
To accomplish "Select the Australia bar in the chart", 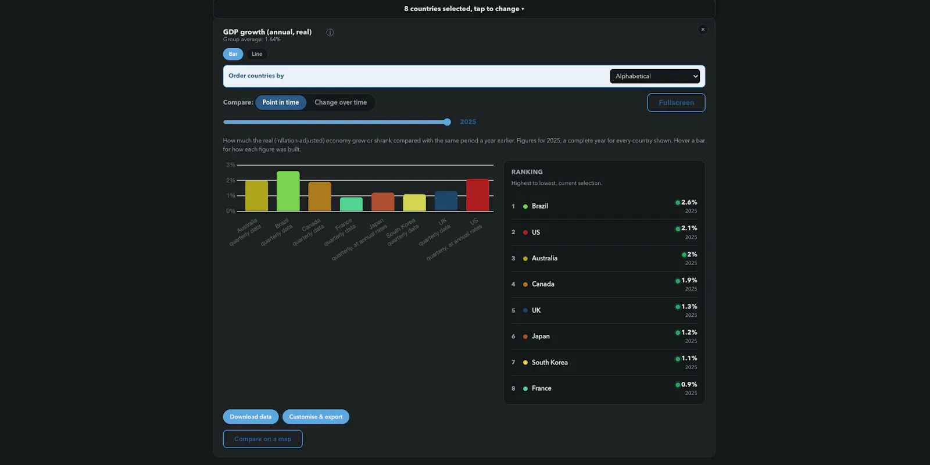I will click(x=256, y=196).
